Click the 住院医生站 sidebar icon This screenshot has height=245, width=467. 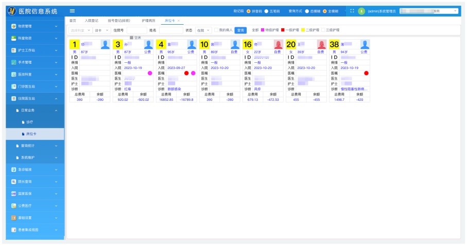14,98
